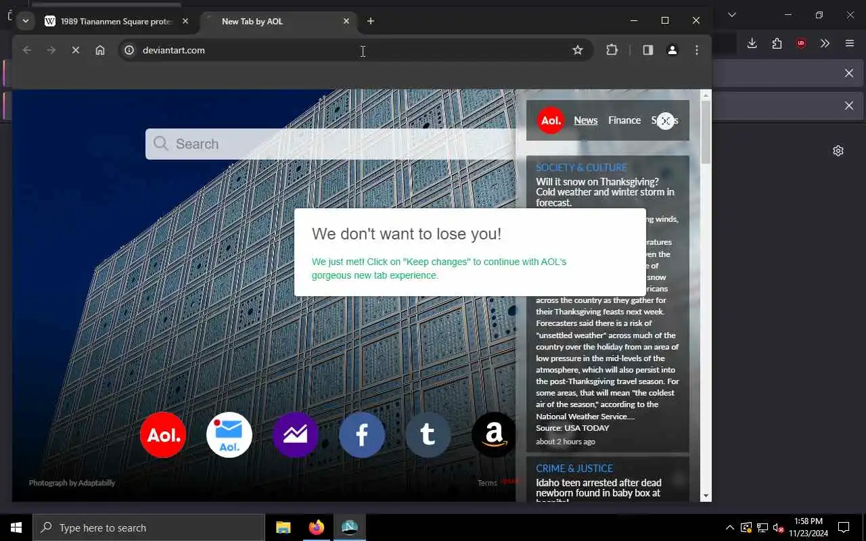Close the AOL news panel round X

(666, 121)
